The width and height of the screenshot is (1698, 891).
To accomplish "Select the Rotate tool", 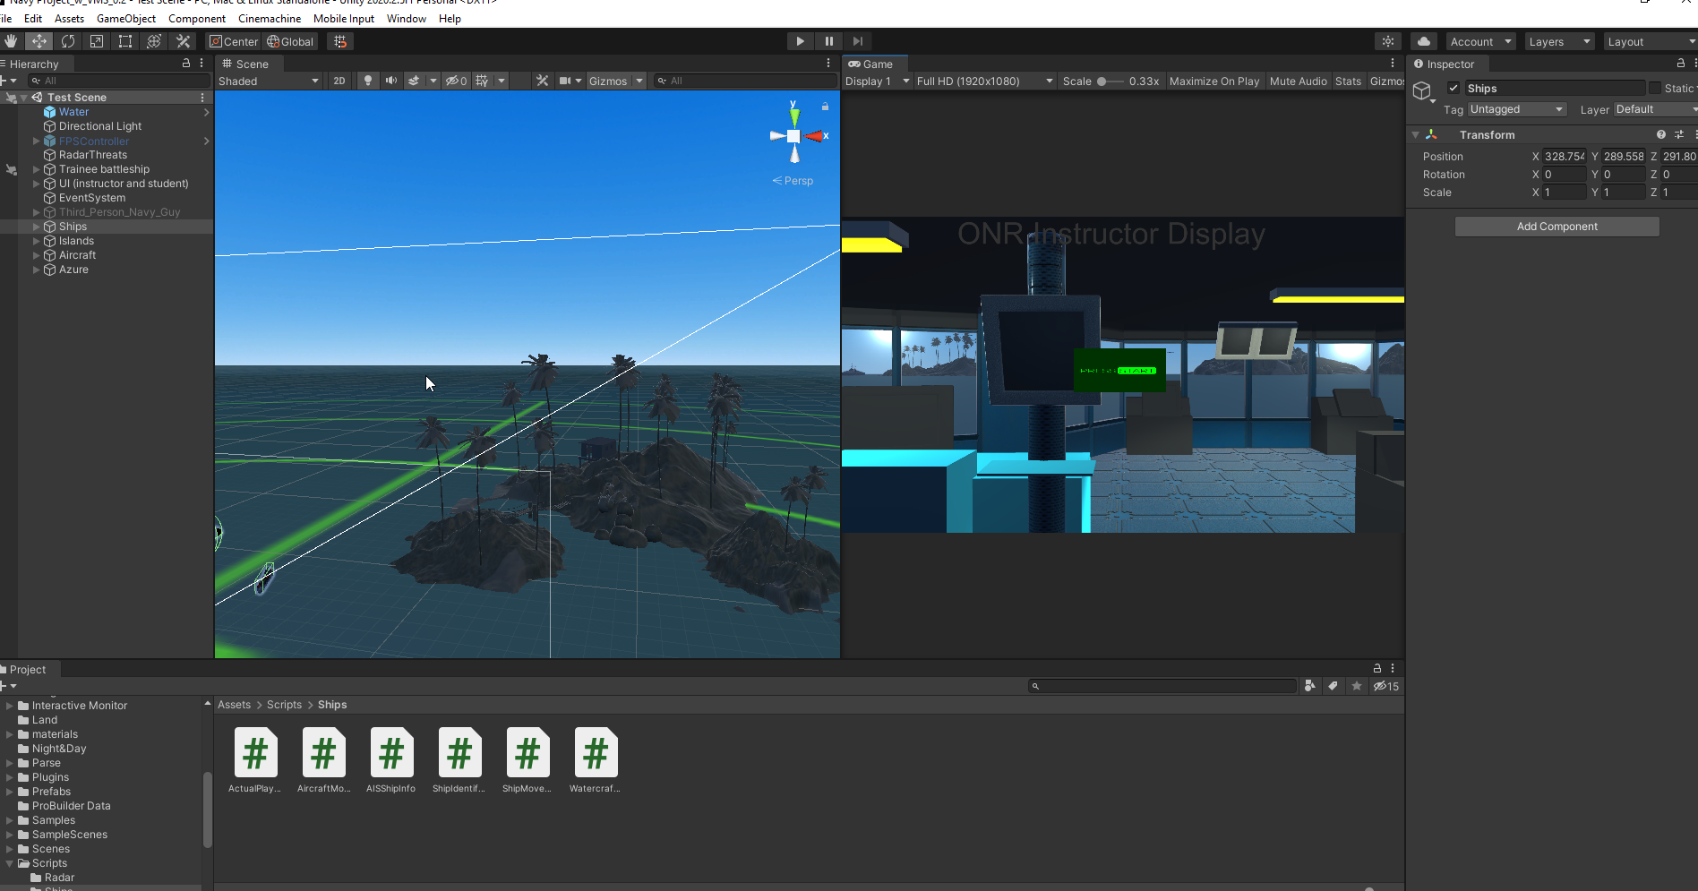I will (x=68, y=41).
